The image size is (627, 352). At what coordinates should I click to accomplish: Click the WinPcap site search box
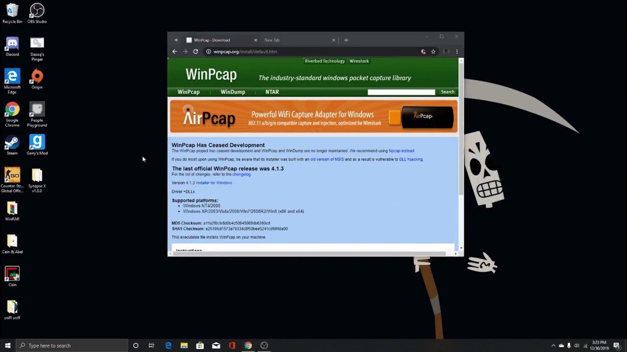(401, 92)
